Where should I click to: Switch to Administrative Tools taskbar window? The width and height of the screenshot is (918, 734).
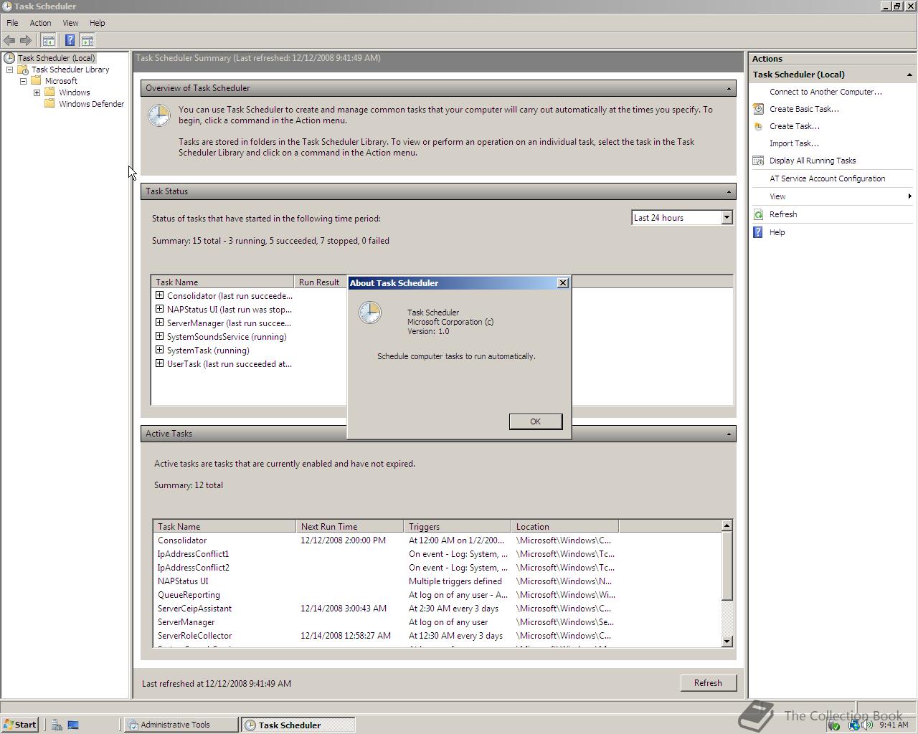(181, 725)
